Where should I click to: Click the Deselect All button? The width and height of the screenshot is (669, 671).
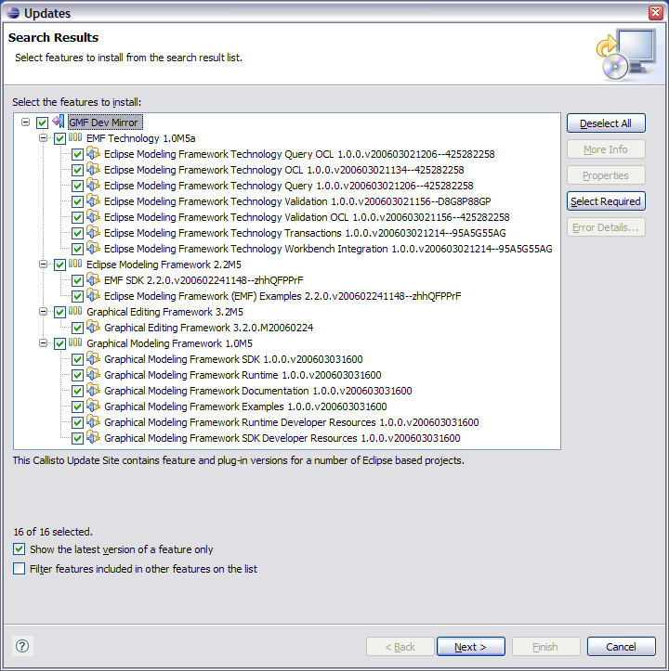pos(606,123)
